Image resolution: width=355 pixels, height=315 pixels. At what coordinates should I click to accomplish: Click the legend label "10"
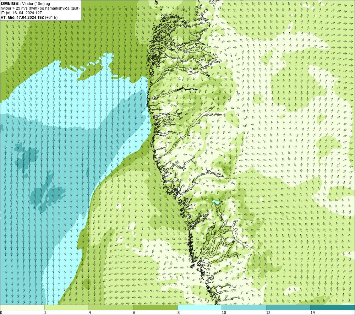click(224, 313)
